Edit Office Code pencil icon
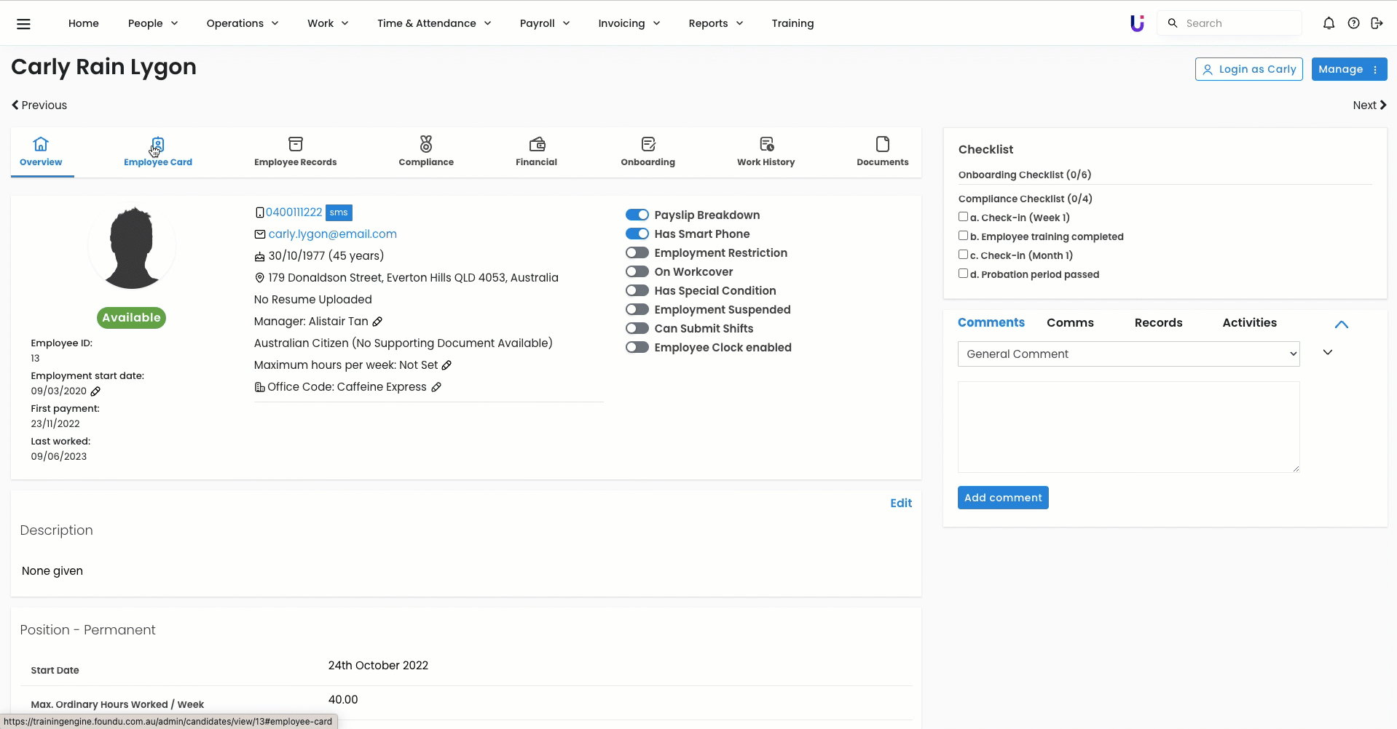The image size is (1397, 729). (x=436, y=387)
